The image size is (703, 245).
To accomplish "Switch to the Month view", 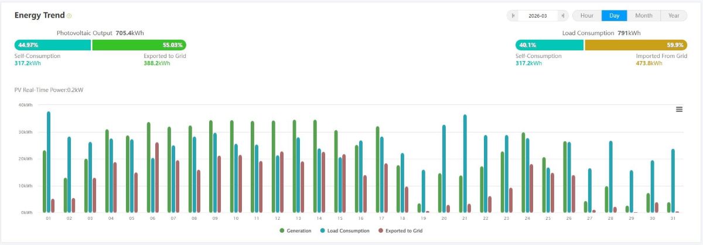I will click(x=643, y=16).
